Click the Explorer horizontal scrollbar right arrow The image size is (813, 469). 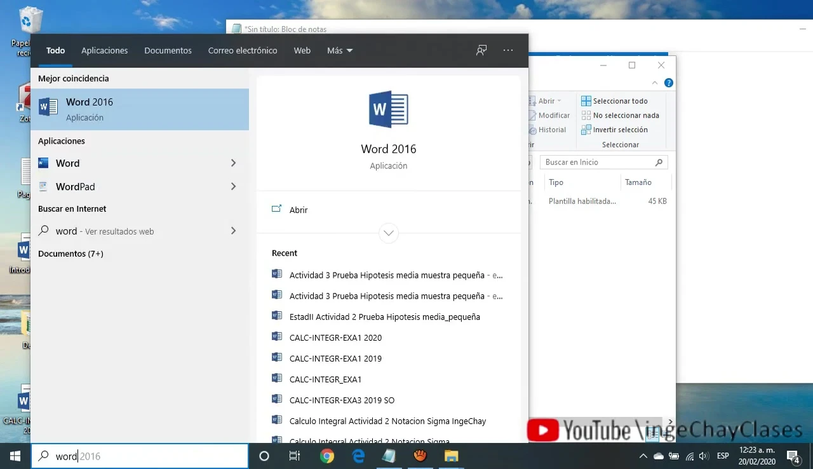(x=671, y=421)
